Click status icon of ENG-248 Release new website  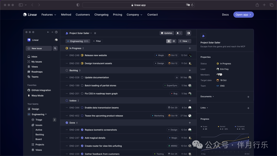click(x=82, y=55)
